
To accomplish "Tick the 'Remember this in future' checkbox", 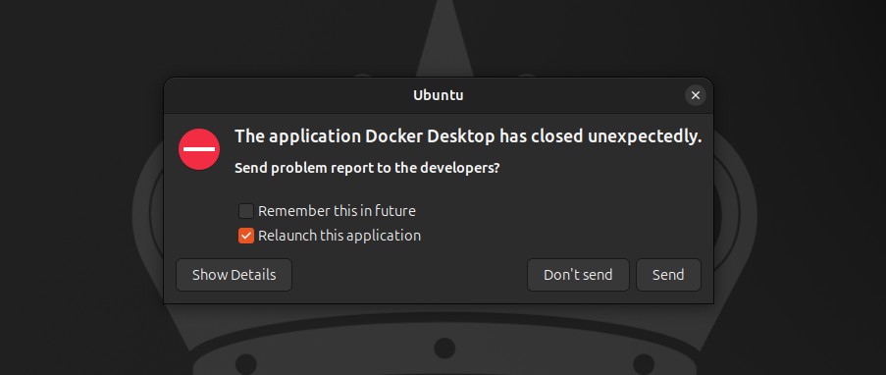I will coord(246,211).
